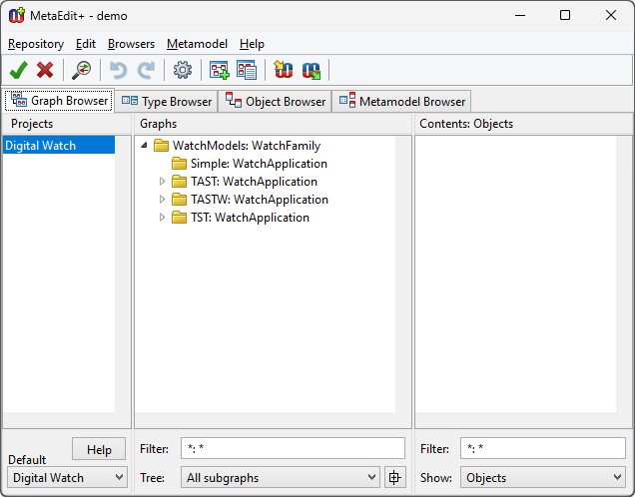The height and width of the screenshot is (497, 635).
Task: Click the red Abandon X icon
Action: pos(45,70)
